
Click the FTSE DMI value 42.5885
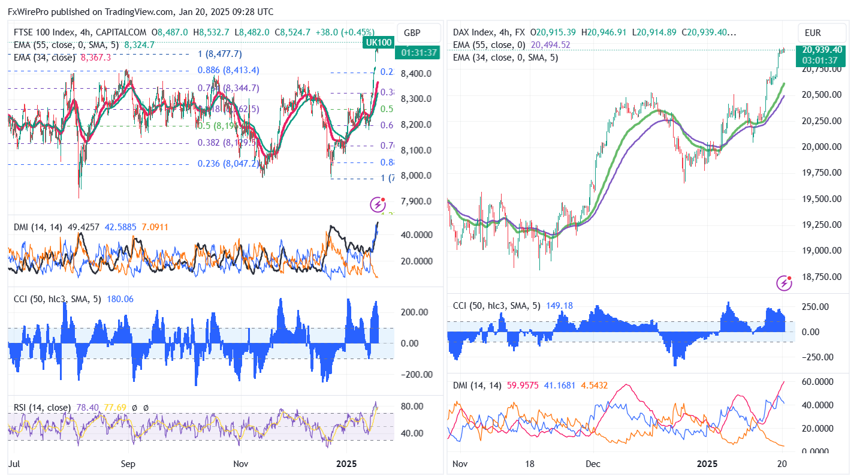coord(120,227)
